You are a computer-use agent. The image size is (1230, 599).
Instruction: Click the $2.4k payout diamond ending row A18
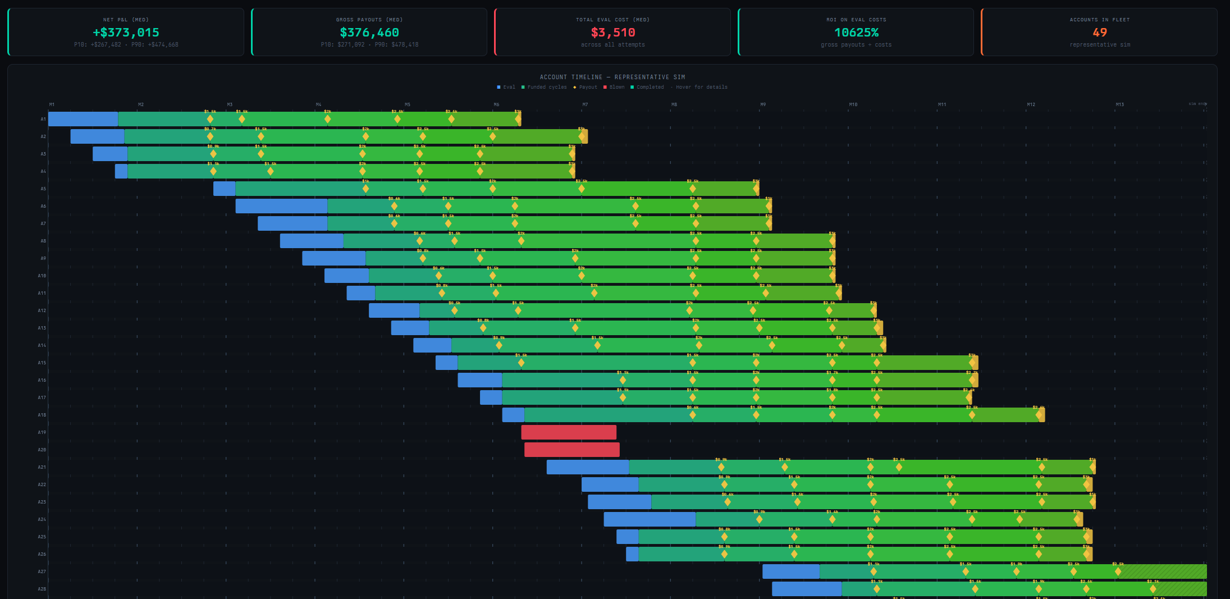point(1039,415)
